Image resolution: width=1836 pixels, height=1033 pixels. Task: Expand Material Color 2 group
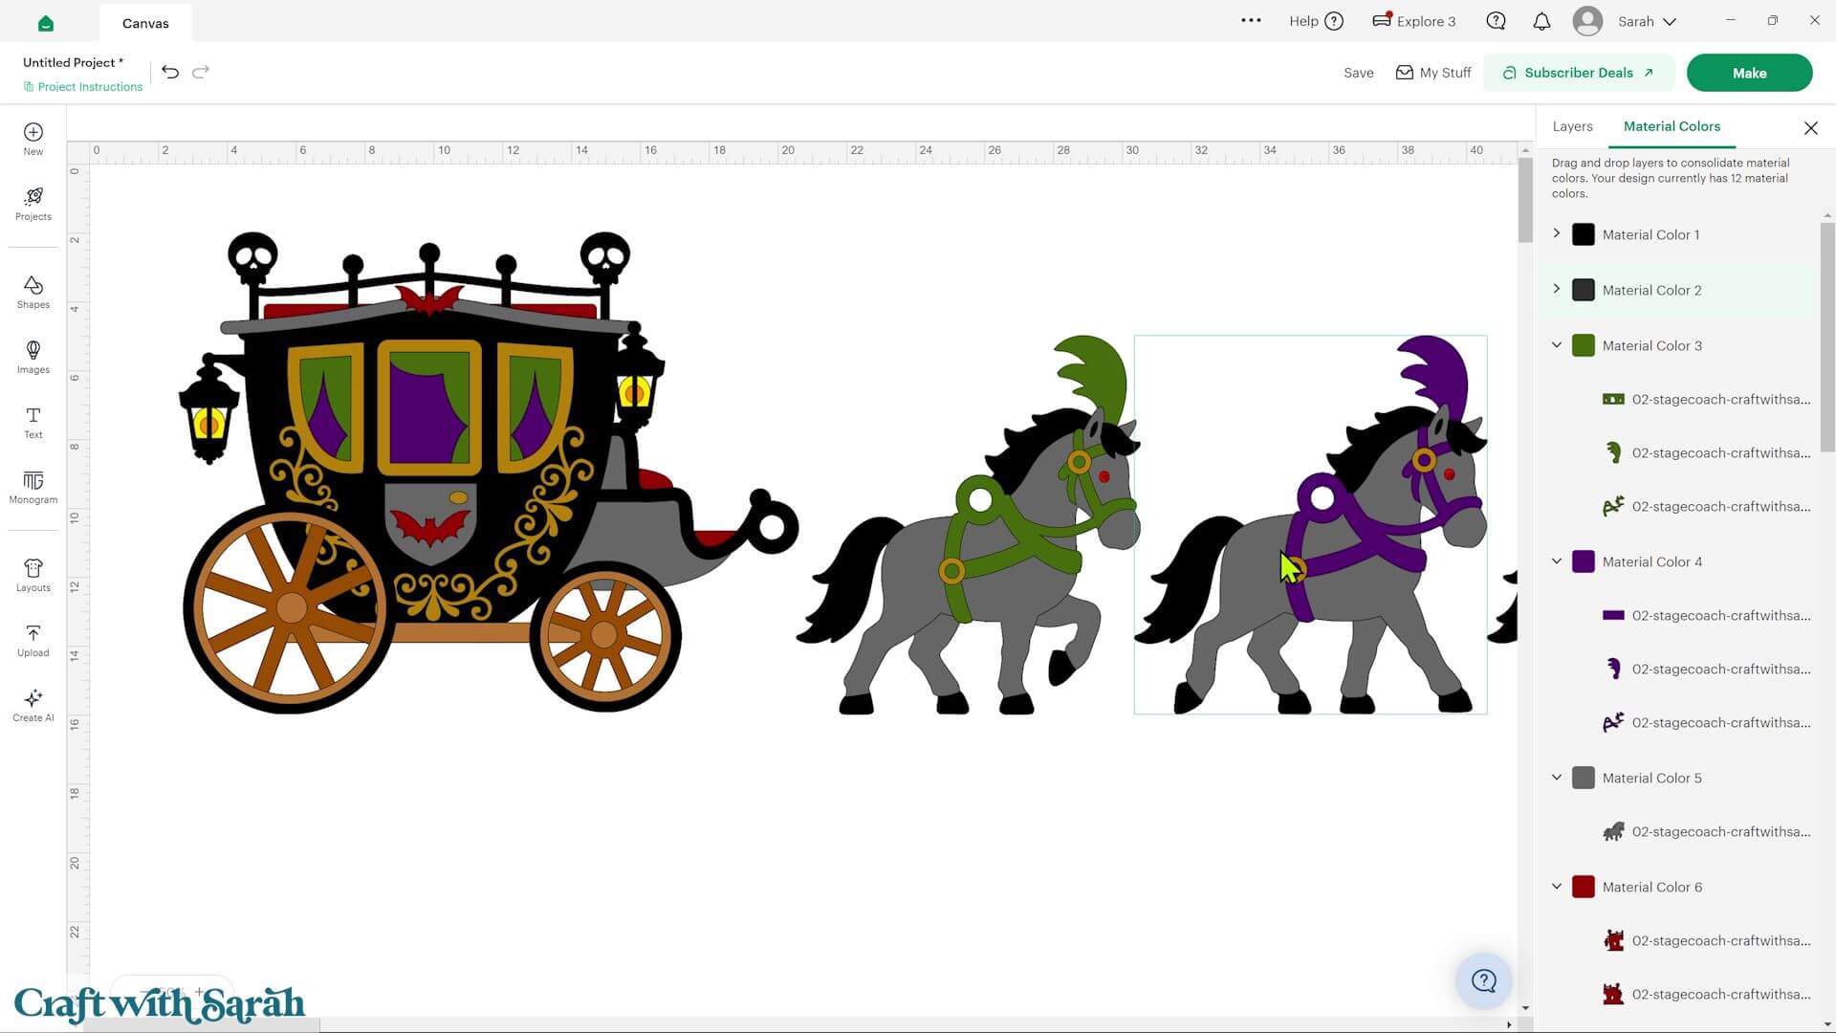tap(1556, 289)
